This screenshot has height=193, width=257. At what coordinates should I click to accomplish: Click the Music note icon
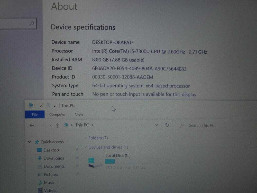(x=40, y=182)
